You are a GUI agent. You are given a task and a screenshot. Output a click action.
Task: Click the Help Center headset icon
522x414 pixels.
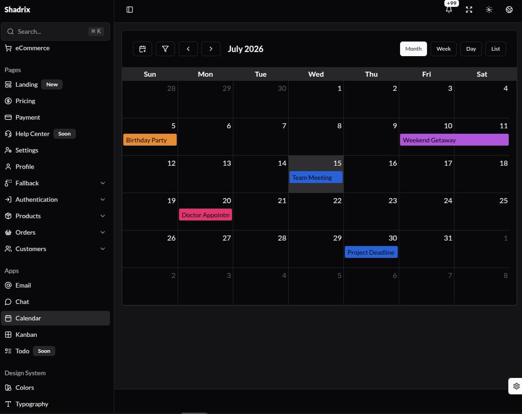point(8,134)
